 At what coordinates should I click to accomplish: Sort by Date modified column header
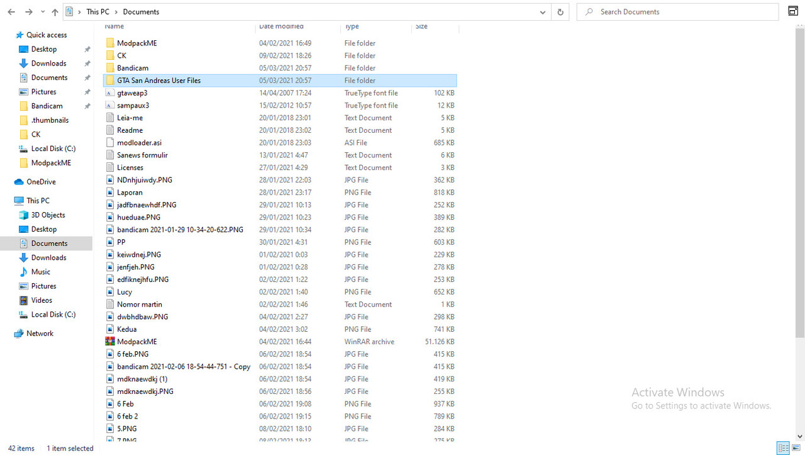click(x=281, y=26)
